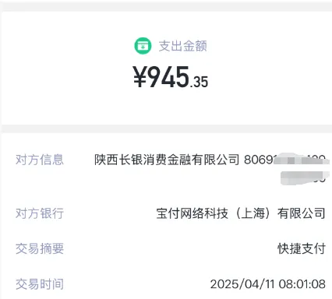Viewport: 332px width, 299px height.
Task: Click the gray strip above the amount card
Action: click(166, 6)
